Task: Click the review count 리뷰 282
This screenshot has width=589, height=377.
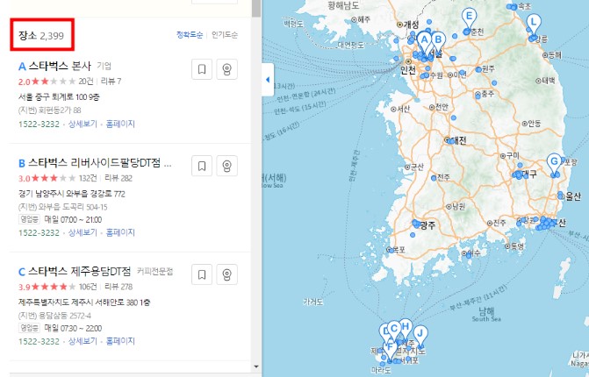Action: 119,178
